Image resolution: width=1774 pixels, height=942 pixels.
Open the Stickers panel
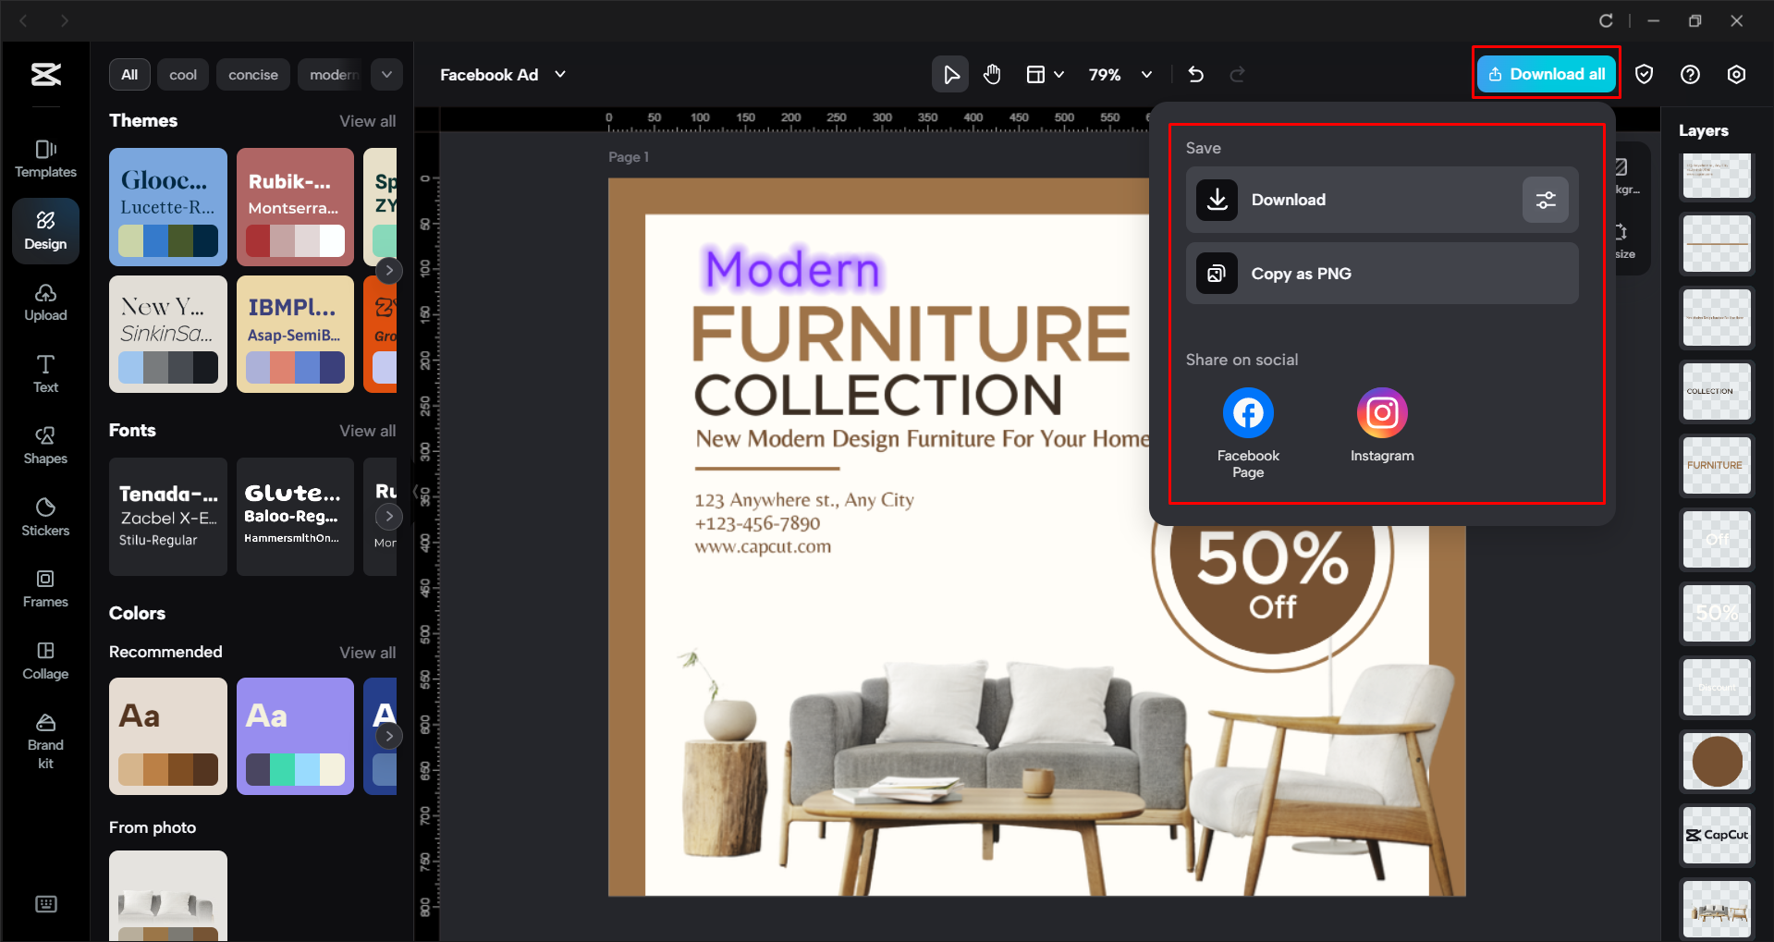point(44,517)
